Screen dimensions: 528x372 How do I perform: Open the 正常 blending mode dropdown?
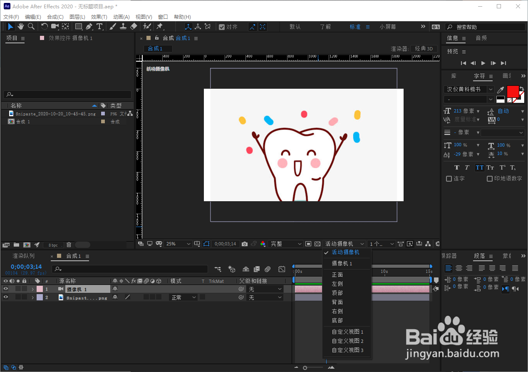[183, 297]
